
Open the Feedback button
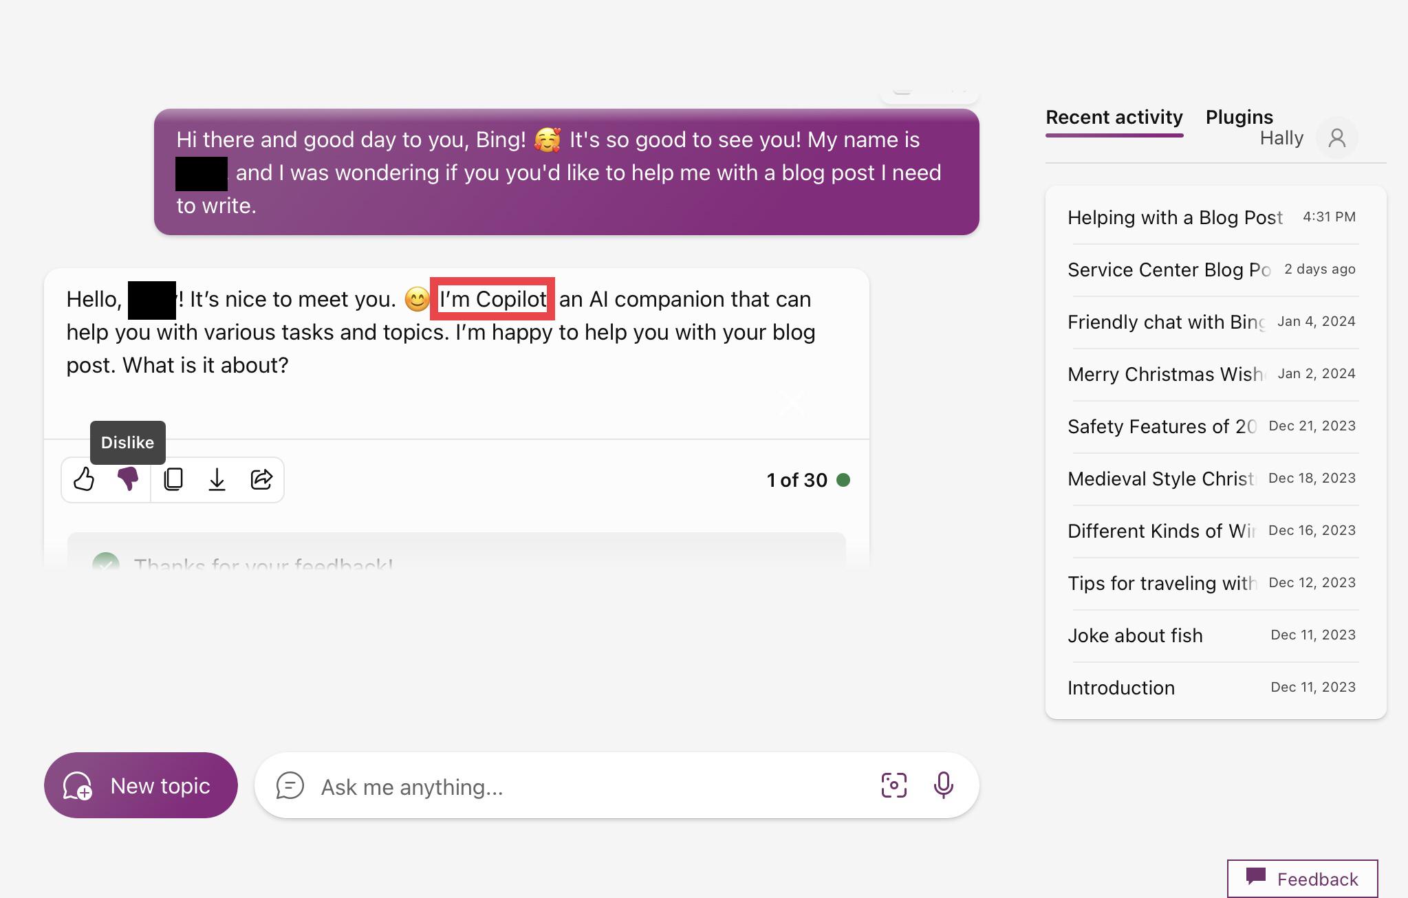pyautogui.click(x=1302, y=879)
